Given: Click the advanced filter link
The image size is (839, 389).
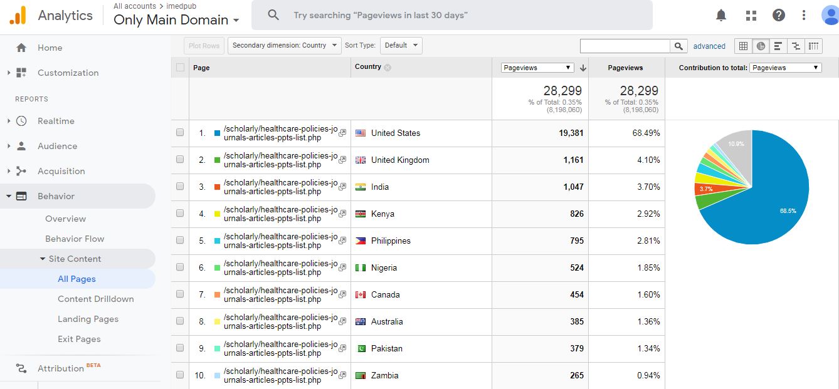Looking at the screenshot, I should tap(709, 46).
